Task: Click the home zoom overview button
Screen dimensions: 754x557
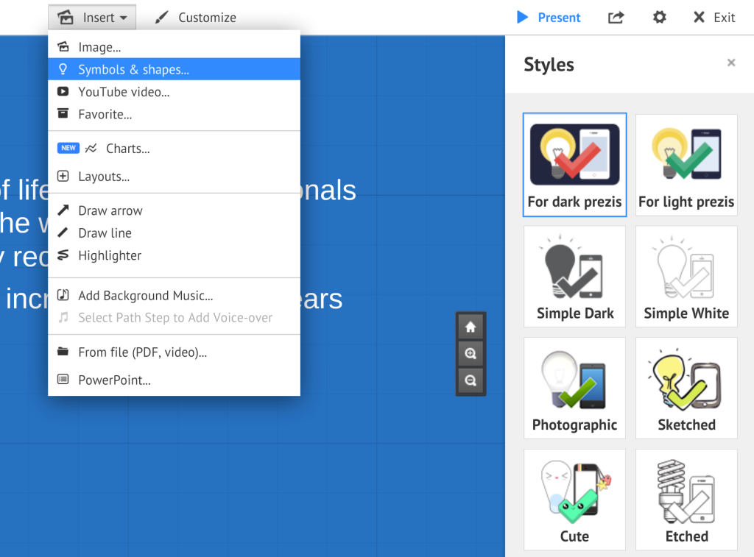Action: 471,326
